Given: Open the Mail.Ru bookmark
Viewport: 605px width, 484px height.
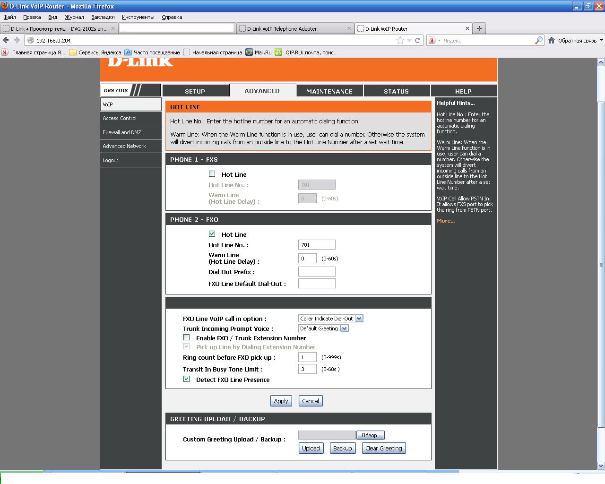Looking at the screenshot, I should pos(259,52).
